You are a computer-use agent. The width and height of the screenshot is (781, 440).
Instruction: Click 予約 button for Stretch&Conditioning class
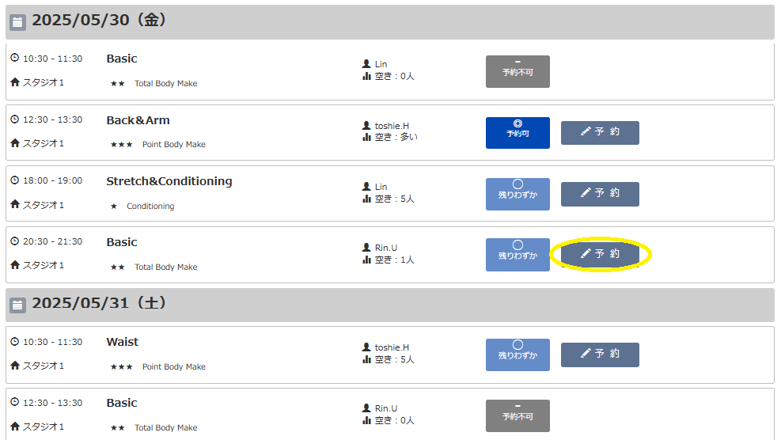pos(600,194)
